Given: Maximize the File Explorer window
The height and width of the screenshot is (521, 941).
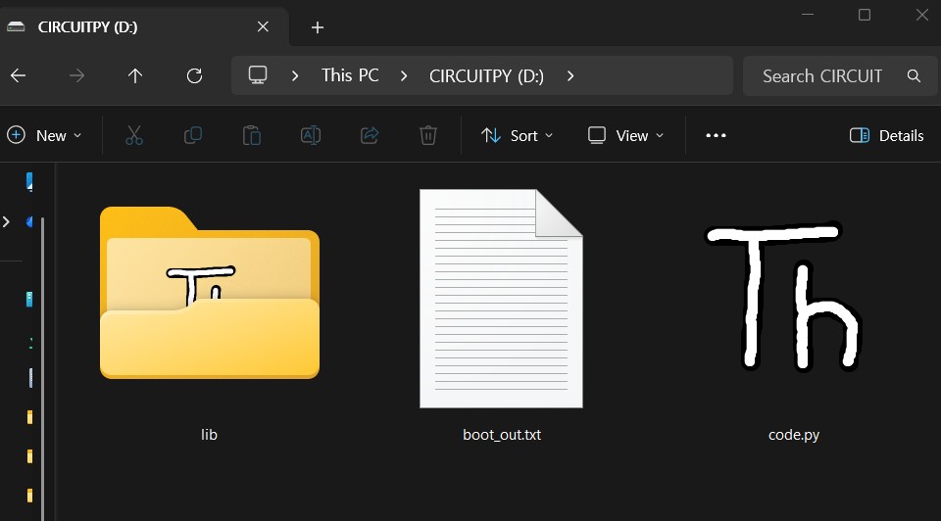Looking at the screenshot, I should 865,15.
